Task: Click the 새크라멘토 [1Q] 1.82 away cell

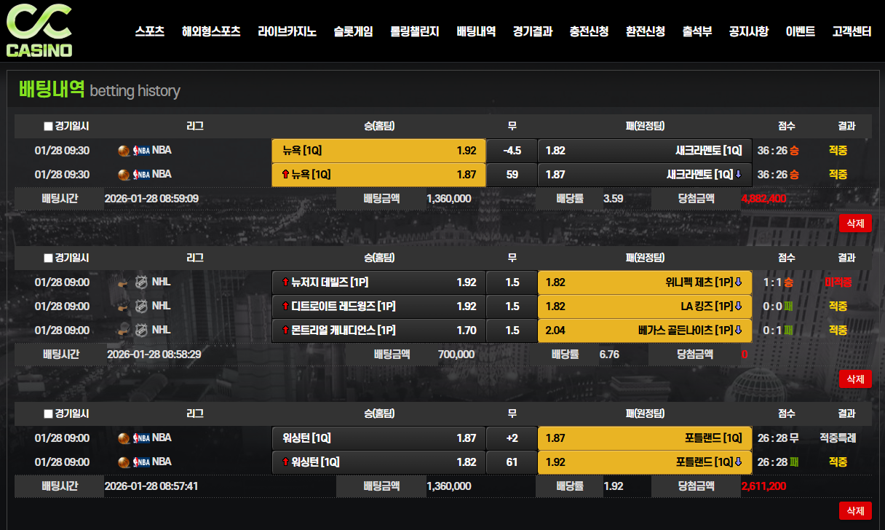Action: tap(645, 151)
